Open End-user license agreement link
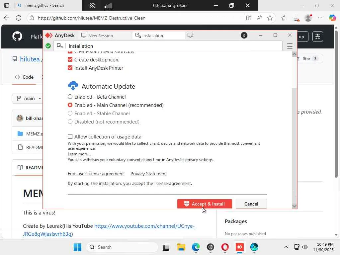The width and height of the screenshot is (340, 255). point(96,174)
